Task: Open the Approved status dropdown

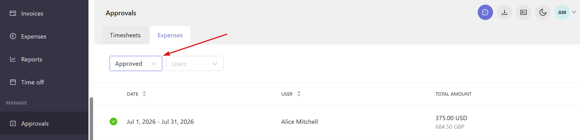Action: [136, 64]
